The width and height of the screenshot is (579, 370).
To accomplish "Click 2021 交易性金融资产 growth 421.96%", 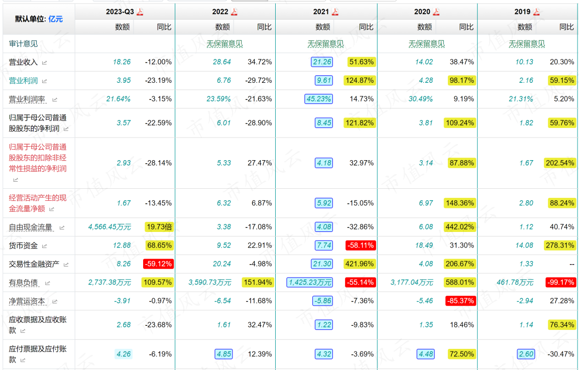I will 360,264.
